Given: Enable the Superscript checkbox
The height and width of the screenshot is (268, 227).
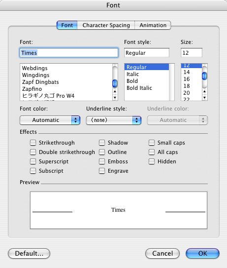Looking at the screenshot, I should pos(33,161).
